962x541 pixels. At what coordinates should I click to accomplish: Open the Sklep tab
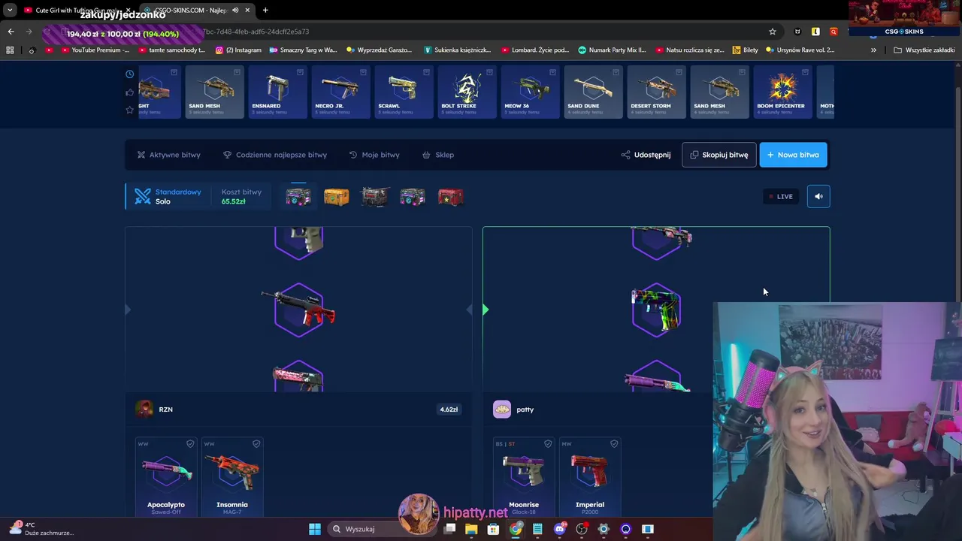click(438, 155)
